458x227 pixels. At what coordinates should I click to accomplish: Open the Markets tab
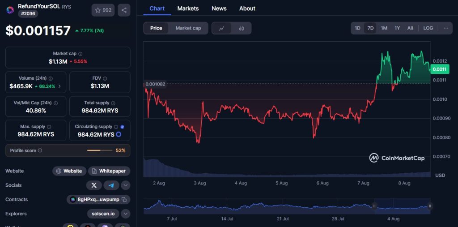pos(188,9)
